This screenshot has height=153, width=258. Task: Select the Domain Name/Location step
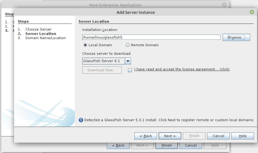click(45, 38)
